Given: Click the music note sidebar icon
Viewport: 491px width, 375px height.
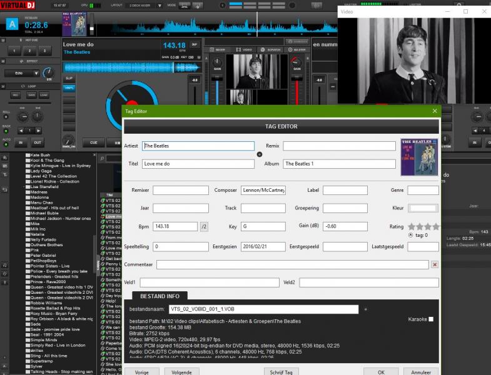Looking at the screenshot, I should [5, 265].
